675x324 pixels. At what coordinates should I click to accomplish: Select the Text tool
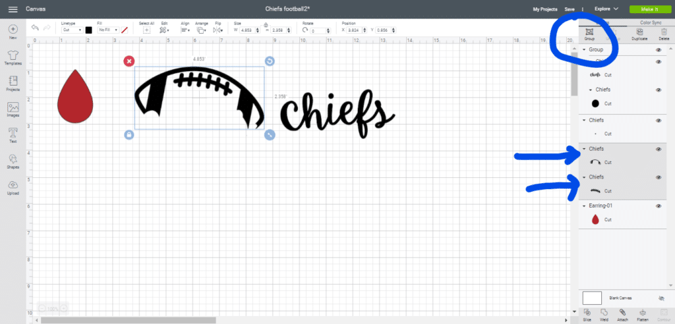pos(13,135)
